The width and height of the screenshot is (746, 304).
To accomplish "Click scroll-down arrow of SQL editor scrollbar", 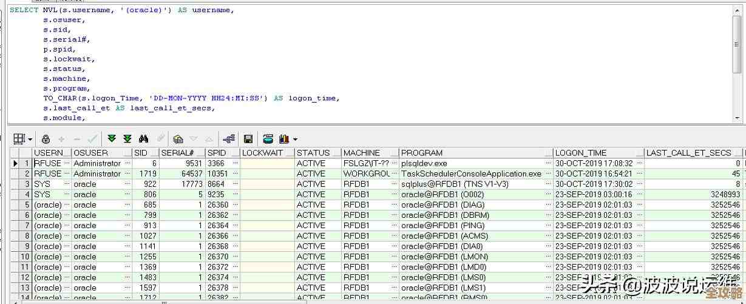I will (738, 118).
